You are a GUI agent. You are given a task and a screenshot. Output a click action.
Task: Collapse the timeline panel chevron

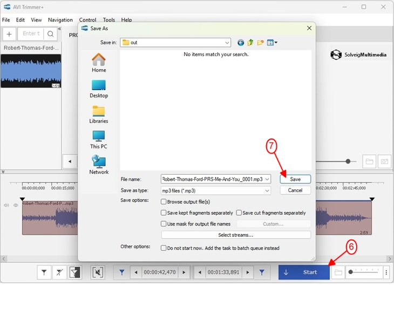coord(3,172)
